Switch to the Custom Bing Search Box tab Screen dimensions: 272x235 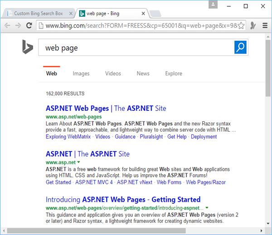tap(39, 13)
